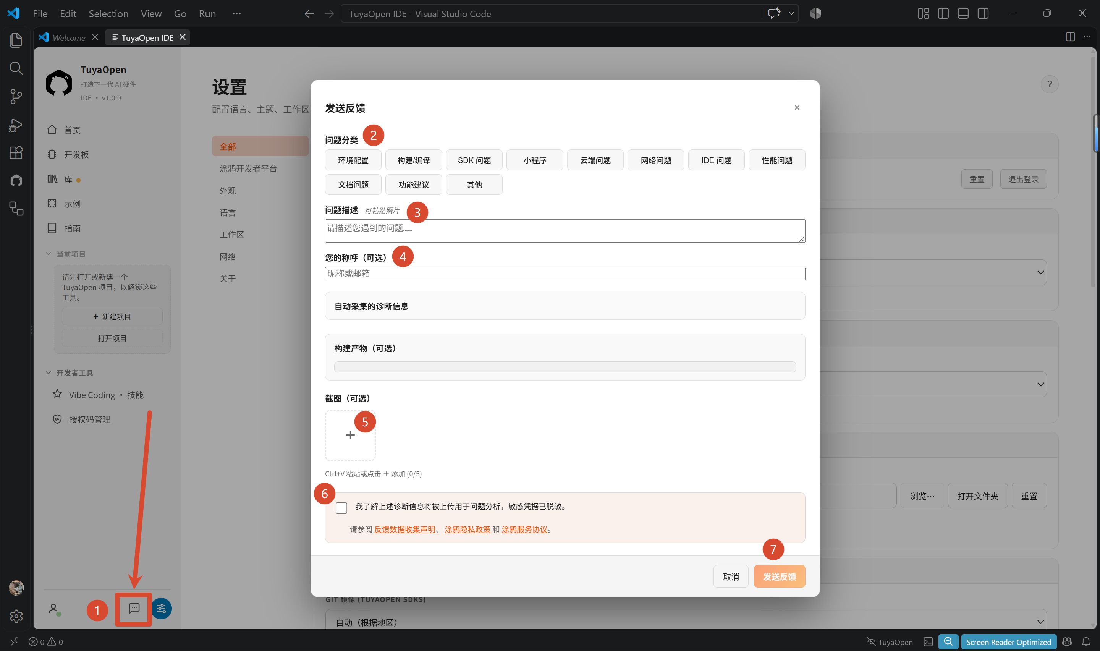The image size is (1100, 651).
Task: Close the 发送反馈 dialog with X
Action: point(797,107)
